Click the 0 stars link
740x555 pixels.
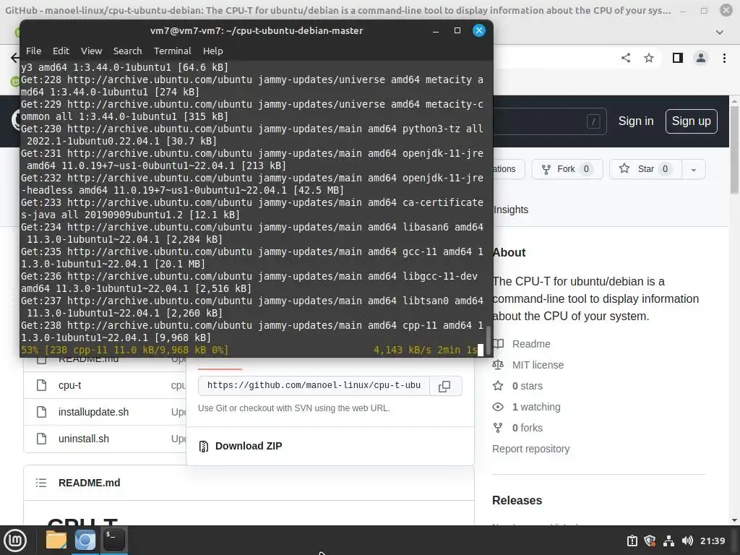[527, 386]
